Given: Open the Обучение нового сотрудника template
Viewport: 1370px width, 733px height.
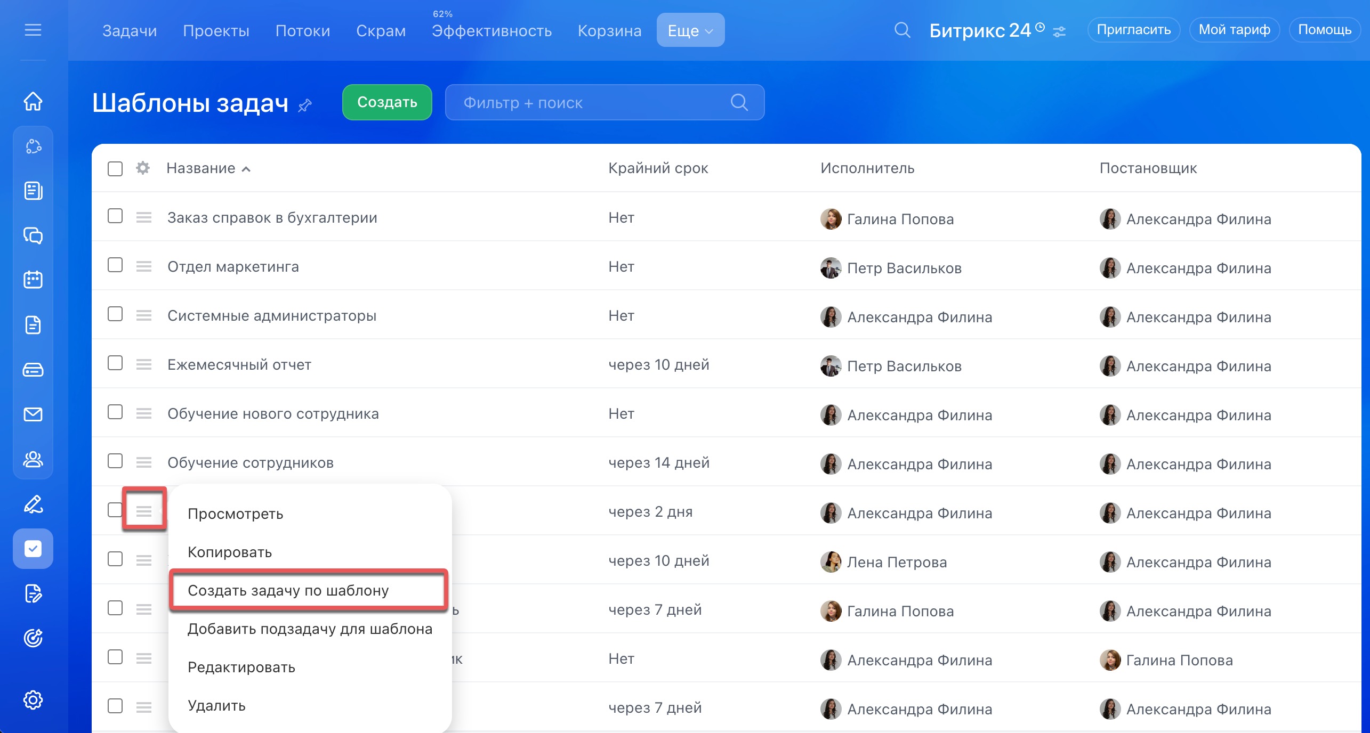Looking at the screenshot, I should pos(273,413).
